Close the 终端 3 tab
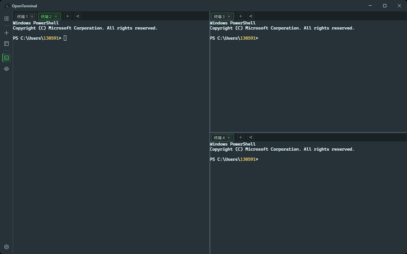This screenshot has width=407, height=254. [x=229, y=16]
